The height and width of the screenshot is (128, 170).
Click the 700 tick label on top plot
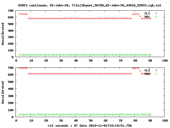[x=11, y=11]
